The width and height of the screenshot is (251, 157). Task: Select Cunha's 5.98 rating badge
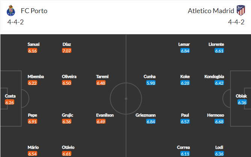[151, 83]
